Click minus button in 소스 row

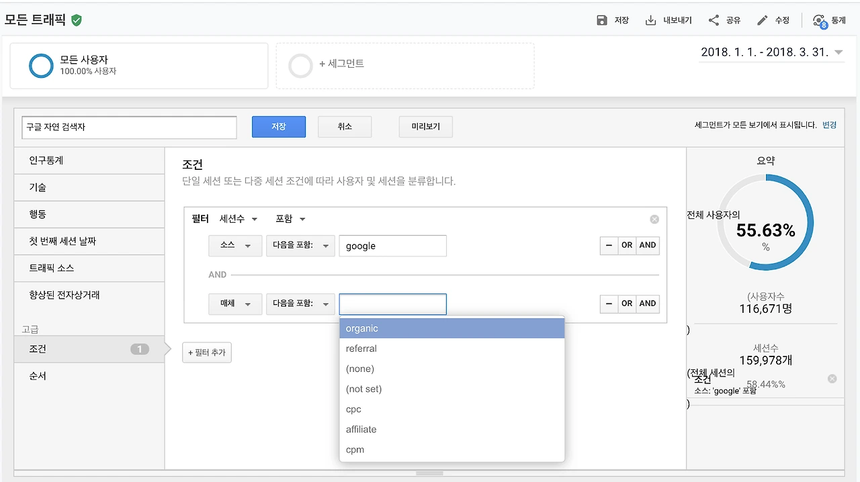609,246
